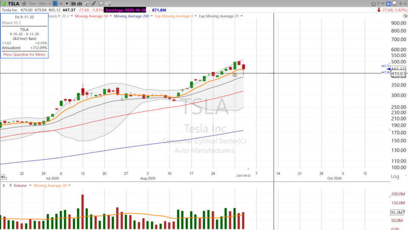
Task: Click the TSLA symbol field
Action: click(13, 3)
